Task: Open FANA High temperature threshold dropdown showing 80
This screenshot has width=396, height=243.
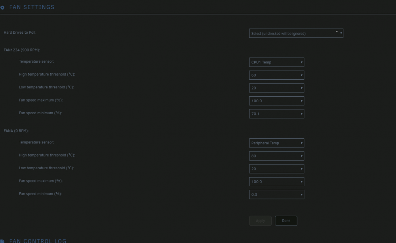Action: click(276, 156)
